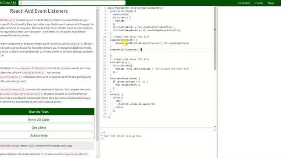Click 'this.handleEnter();' on line 25
Viewport: 281px width, 158px height.
click(127, 85)
